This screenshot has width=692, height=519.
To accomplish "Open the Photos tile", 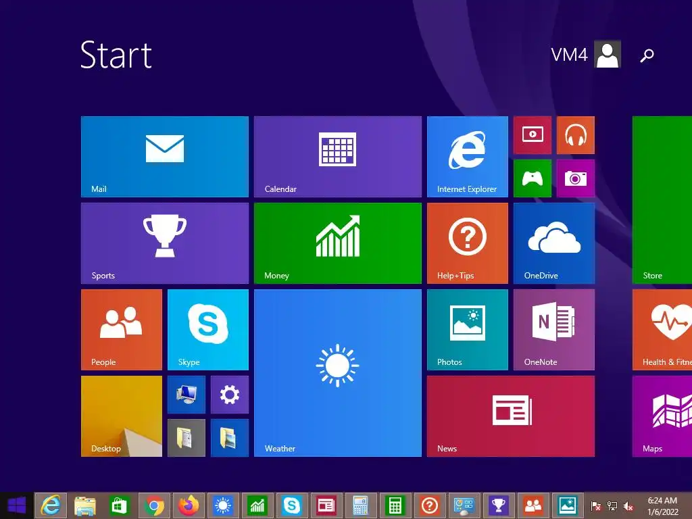I will tap(468, 330).
